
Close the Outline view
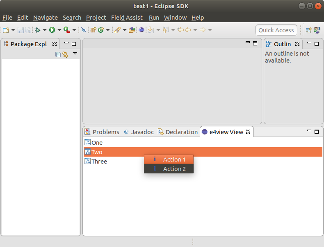click(x=297, y=44)
